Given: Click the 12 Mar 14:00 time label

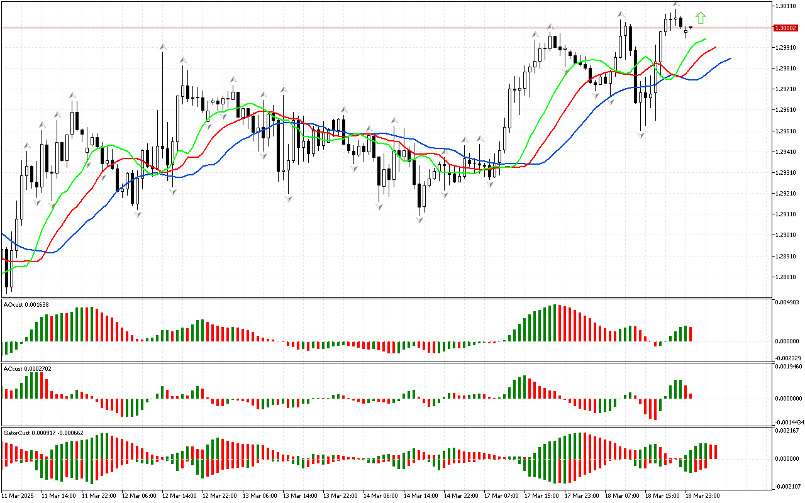Looking at the screenshot, I should point(179,495).
